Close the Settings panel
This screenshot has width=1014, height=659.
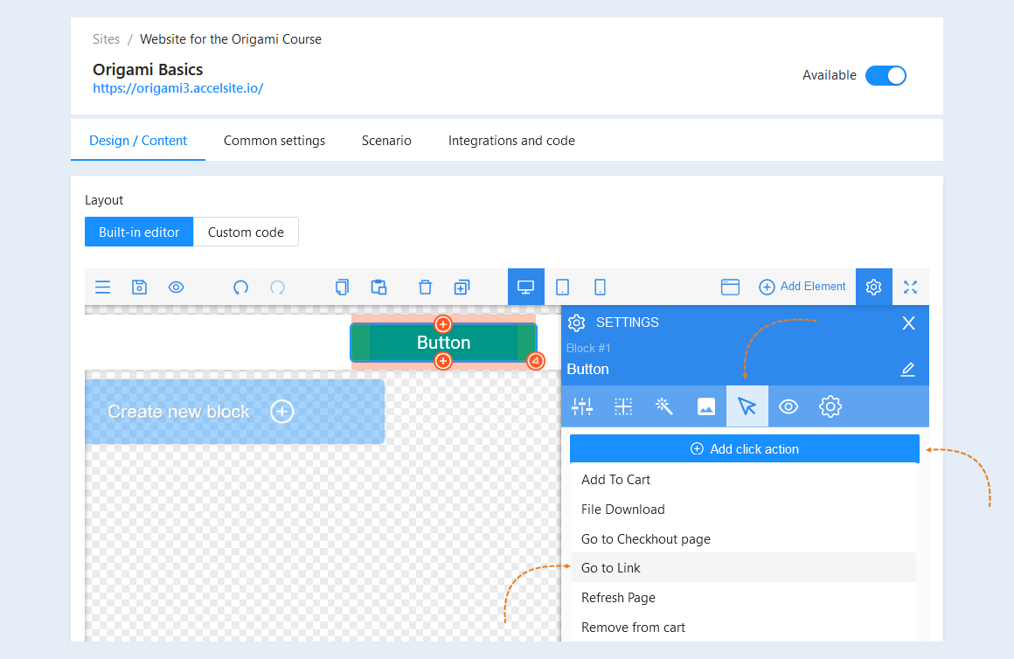[908, 323]
